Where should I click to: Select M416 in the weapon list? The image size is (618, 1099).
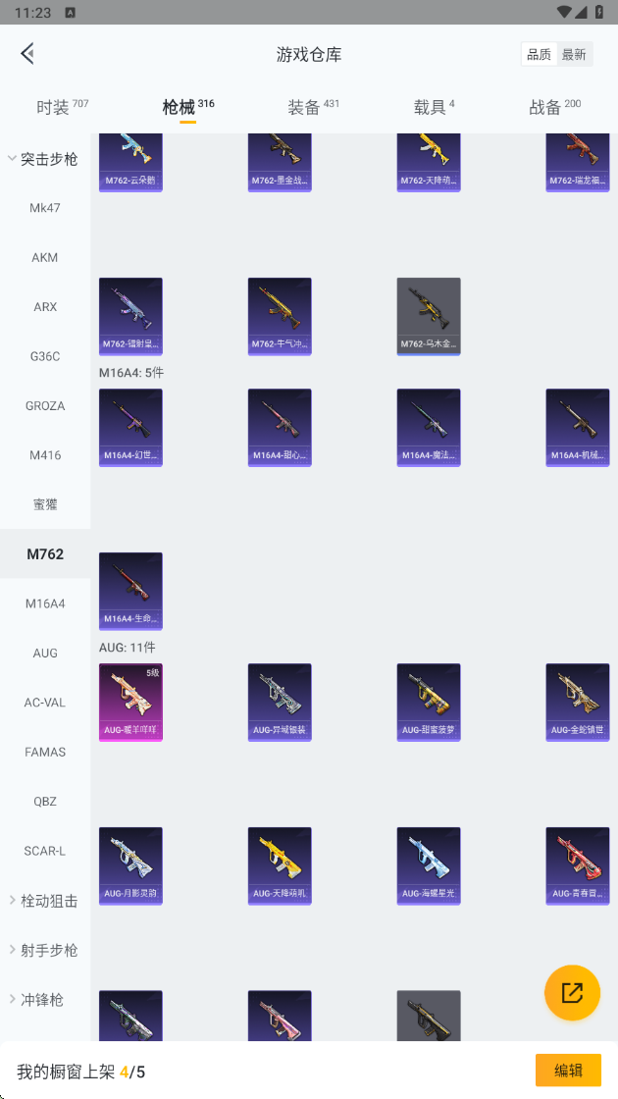click(x=45, y=455)
